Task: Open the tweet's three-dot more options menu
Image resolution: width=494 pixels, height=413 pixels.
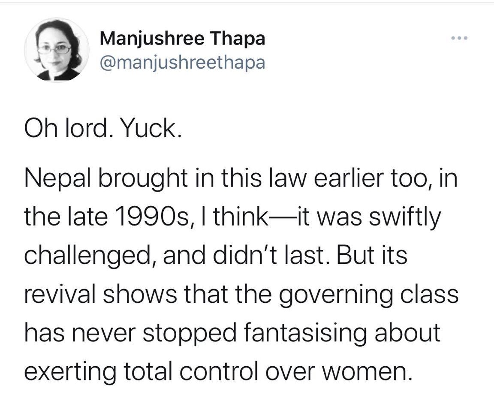Action: [460, 39]
